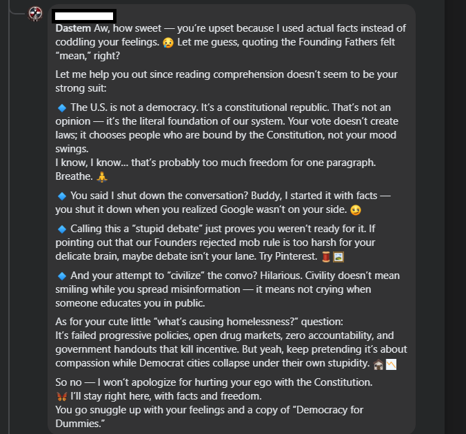
Task: Click the winking face emoji
Action: [356, 209]
